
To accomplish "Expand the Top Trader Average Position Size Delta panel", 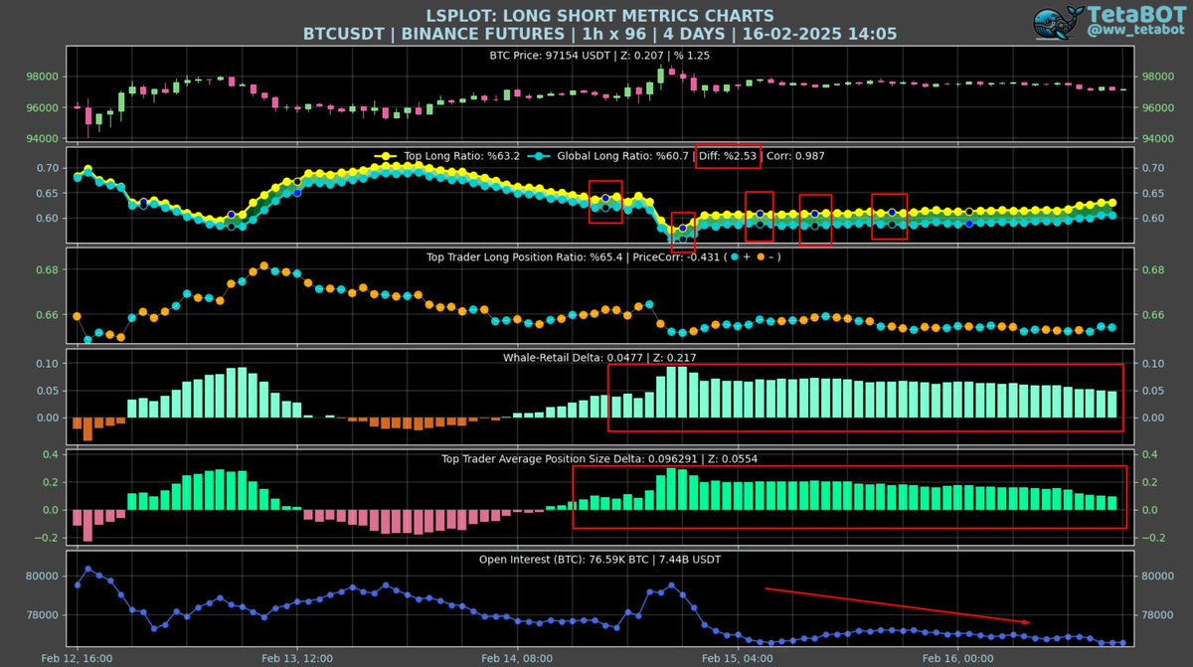I will tap(596, 458).
